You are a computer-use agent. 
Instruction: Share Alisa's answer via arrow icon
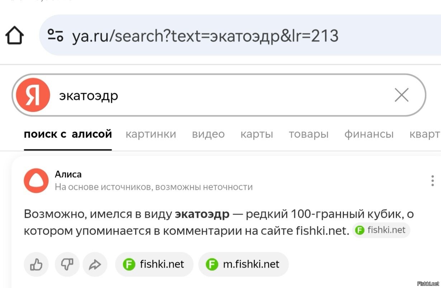point(95,265)
